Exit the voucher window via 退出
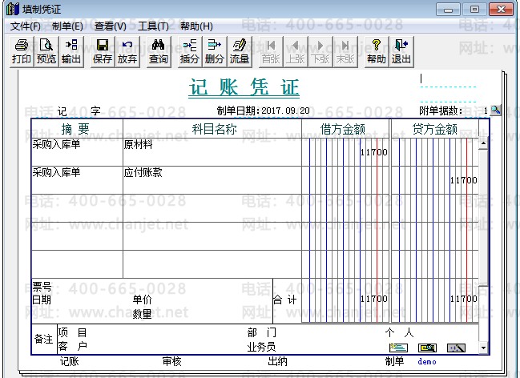Screen dimensions: 520x378 click(x=401, y=51)
